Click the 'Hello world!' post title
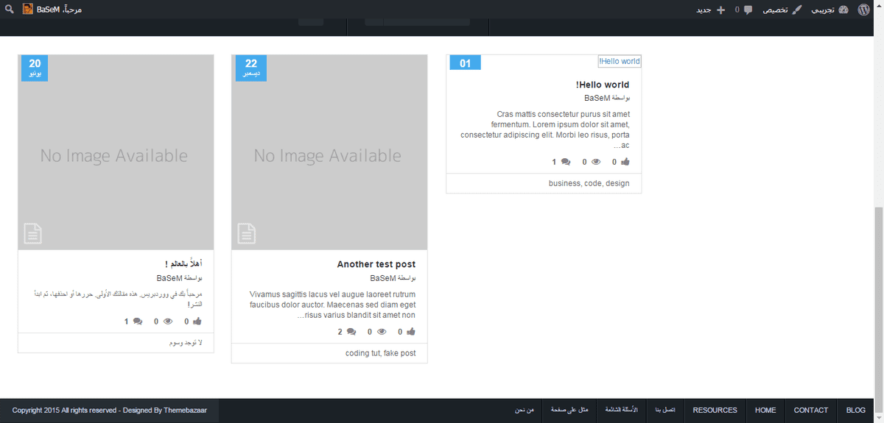 tap(602, 85)
